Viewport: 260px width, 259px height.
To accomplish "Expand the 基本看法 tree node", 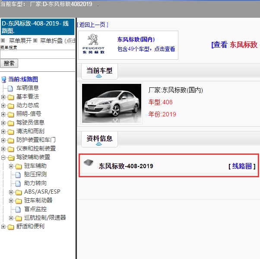I will tap(3, 97).
